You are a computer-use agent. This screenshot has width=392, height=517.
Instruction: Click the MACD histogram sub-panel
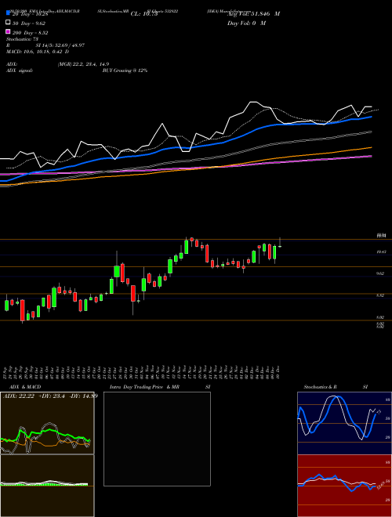coord(47,486)
